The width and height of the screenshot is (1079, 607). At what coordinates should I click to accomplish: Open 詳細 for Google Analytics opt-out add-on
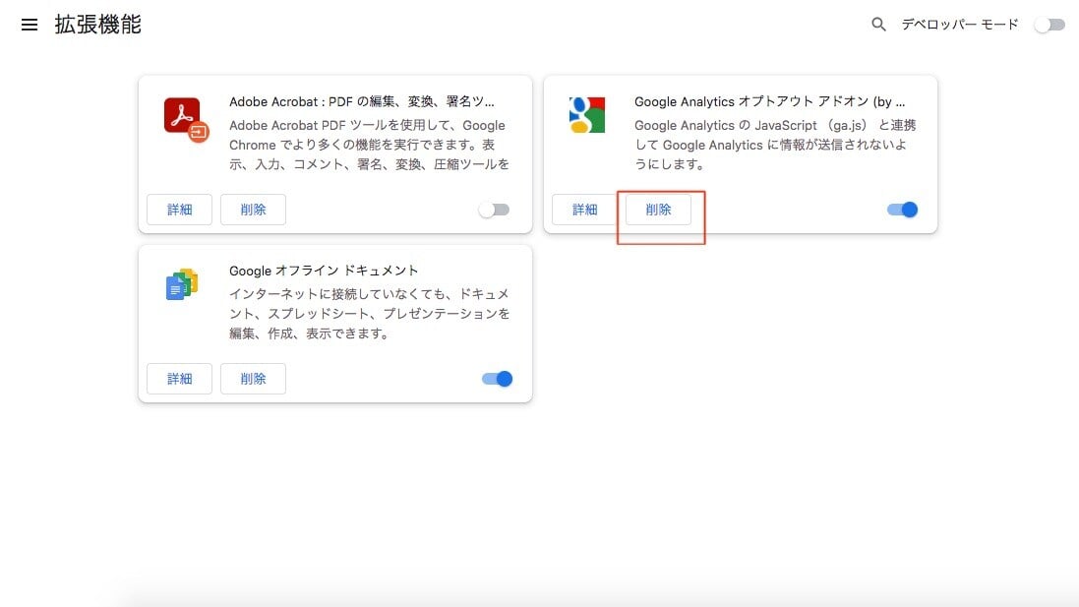(x=584, y=210)
